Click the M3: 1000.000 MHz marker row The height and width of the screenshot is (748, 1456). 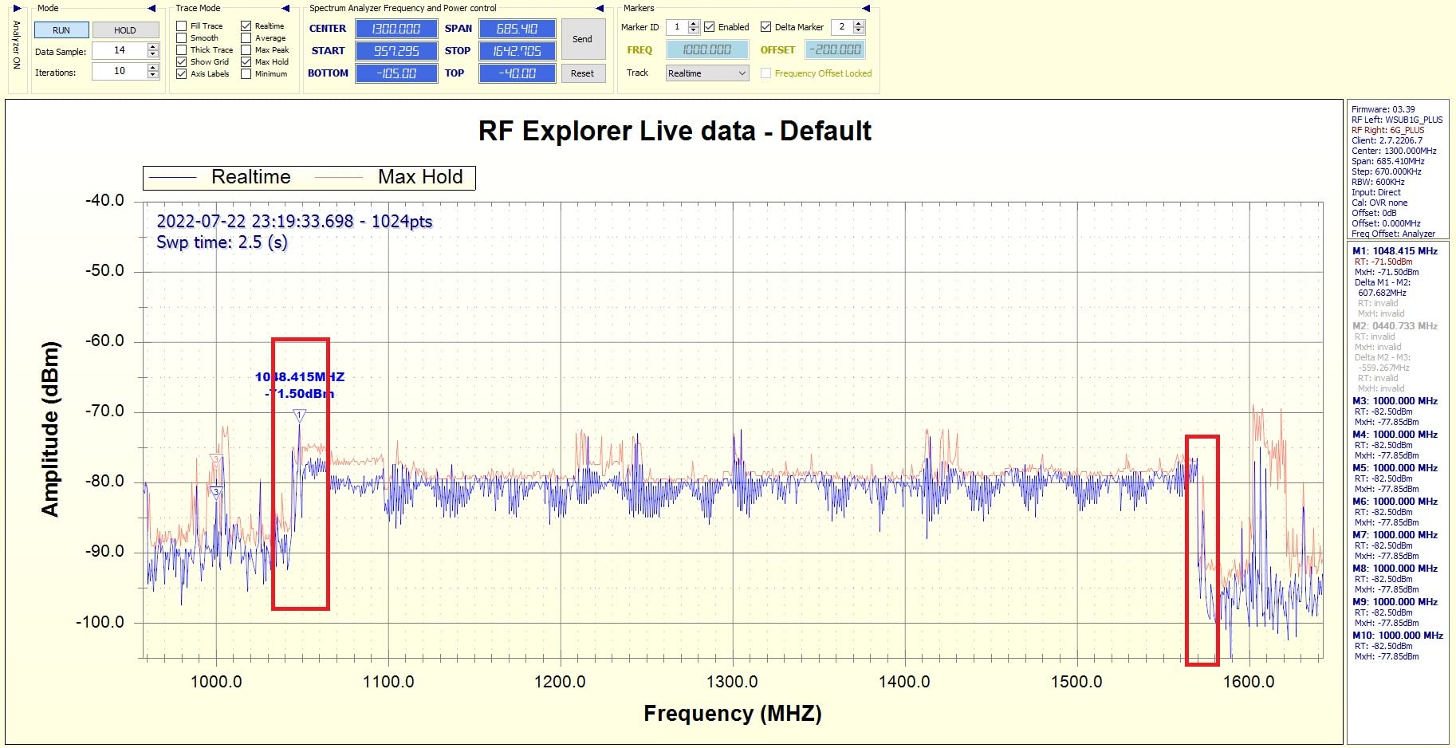[1395, 401]
